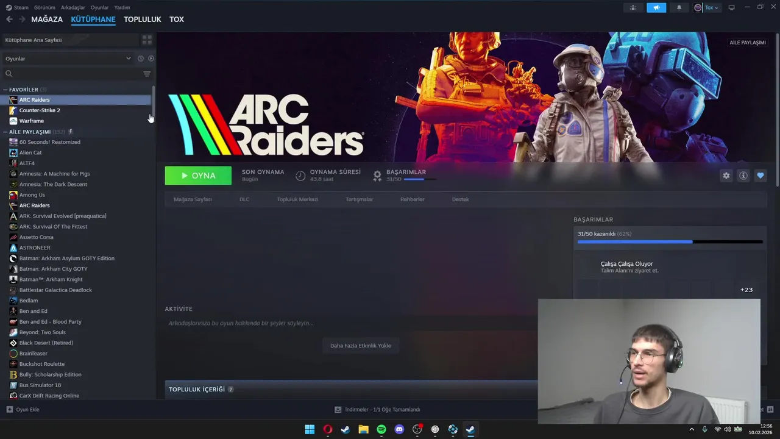Viewport: 780px width, 439px height.
Task: Open advanced filter options icon
Action: (x=147, y=74)
